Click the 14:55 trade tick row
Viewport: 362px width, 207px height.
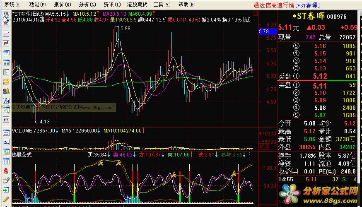317,179
